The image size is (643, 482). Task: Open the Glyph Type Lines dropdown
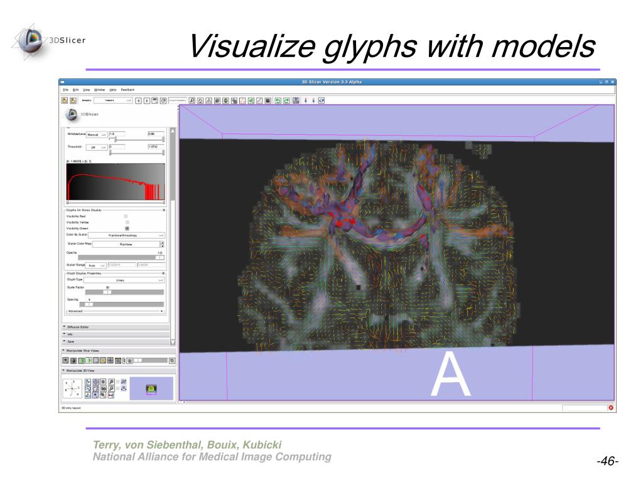tap(124, 280)
